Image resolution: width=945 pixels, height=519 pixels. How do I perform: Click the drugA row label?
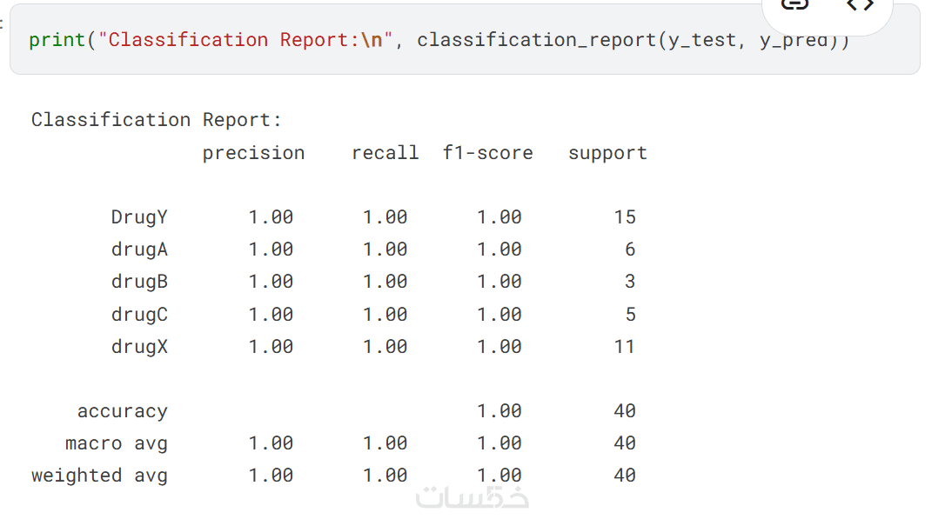(139, 250)
